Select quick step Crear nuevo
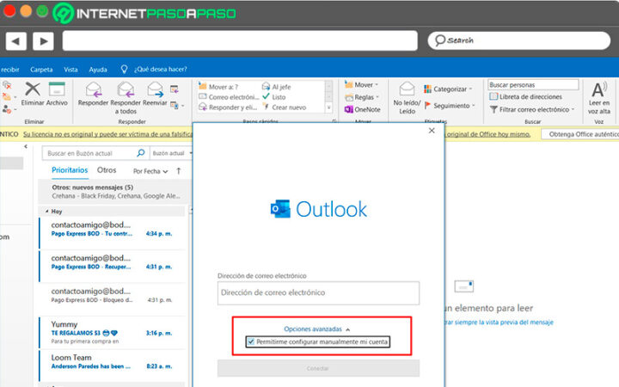Screen dimensions: 619x387 [x=284, y=107]
